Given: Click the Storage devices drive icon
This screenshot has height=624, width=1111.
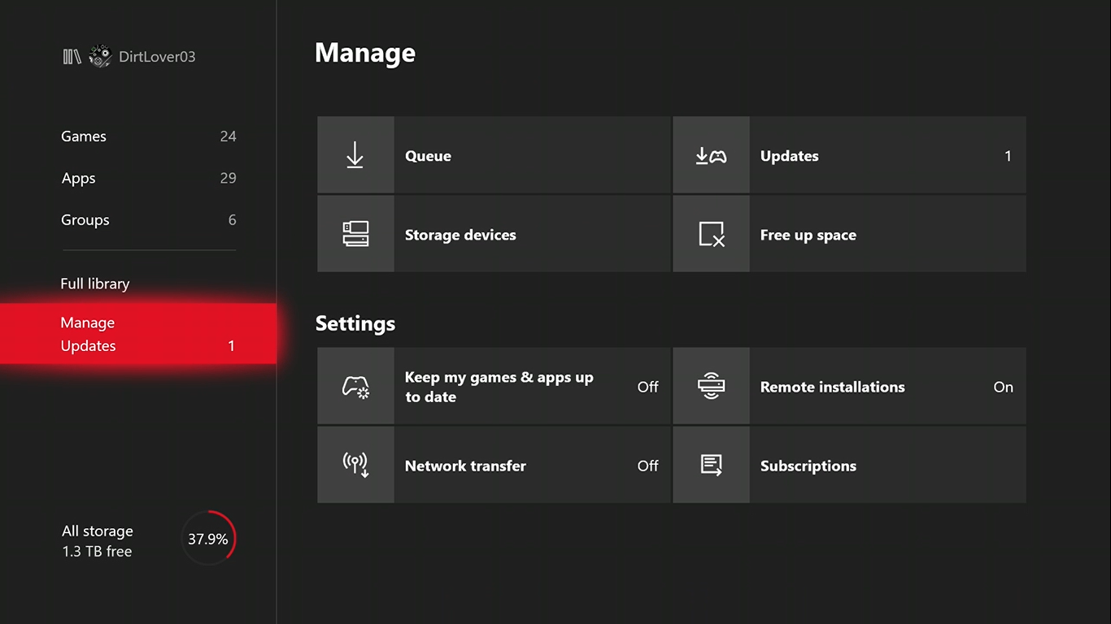Looking at the screenshot, I should point(355,234).
